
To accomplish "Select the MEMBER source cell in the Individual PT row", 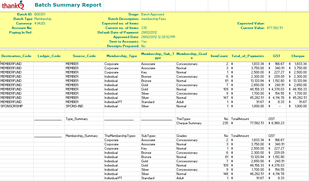I will tap(72, 102).
